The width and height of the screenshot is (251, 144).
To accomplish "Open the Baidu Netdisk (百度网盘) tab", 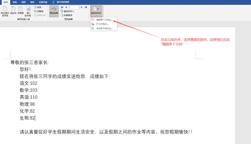I will [43, 2].
